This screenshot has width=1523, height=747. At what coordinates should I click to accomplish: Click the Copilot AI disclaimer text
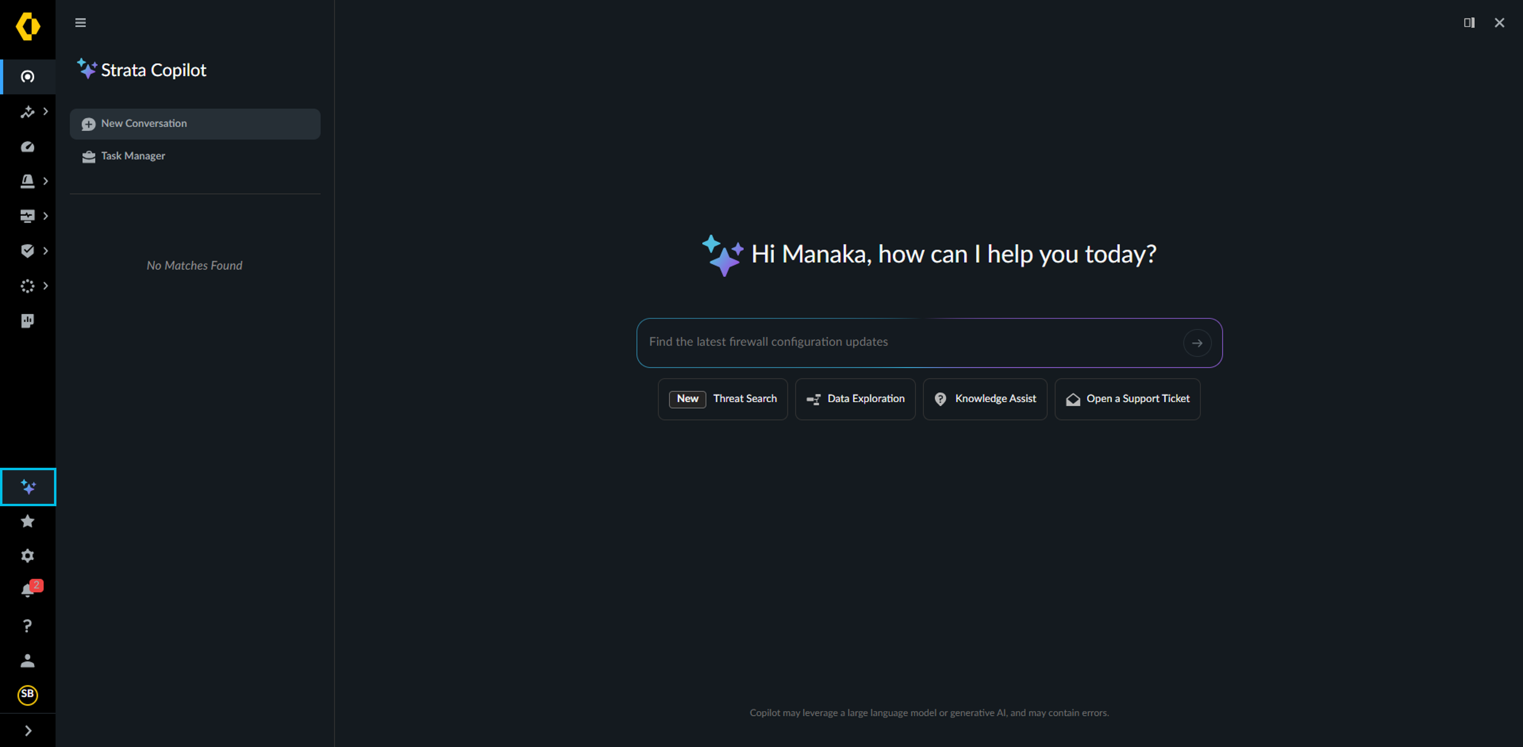point(929,713)
